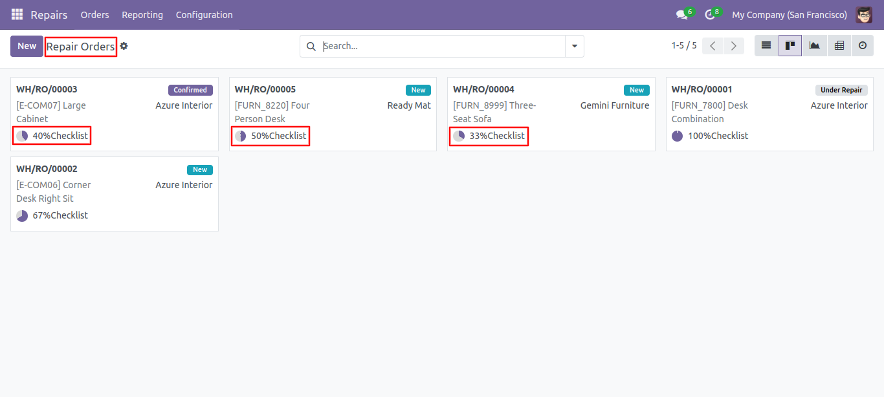The width and height of the screenshot is (884, 397).
Task: Click '[E-COM06] Corner Desk Right Sit' text
Action: (x=54, y=192)
